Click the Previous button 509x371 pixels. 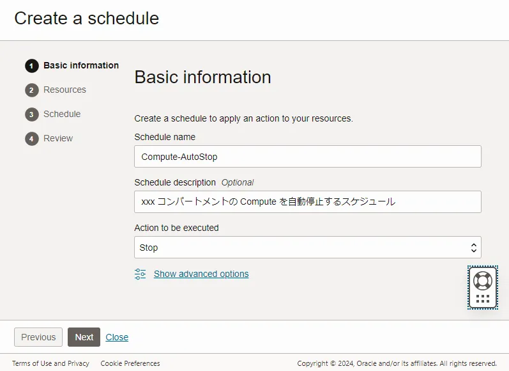[38, 337]
